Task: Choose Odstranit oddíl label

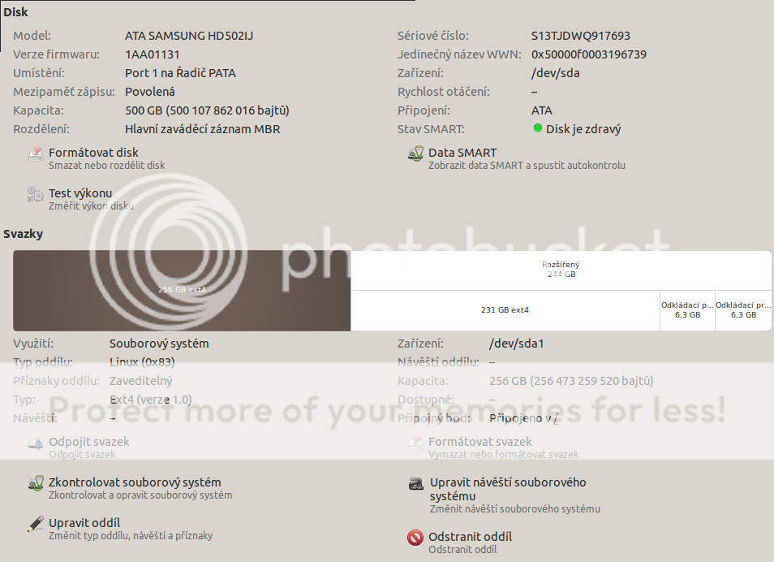Action: [x=471, y=537]
